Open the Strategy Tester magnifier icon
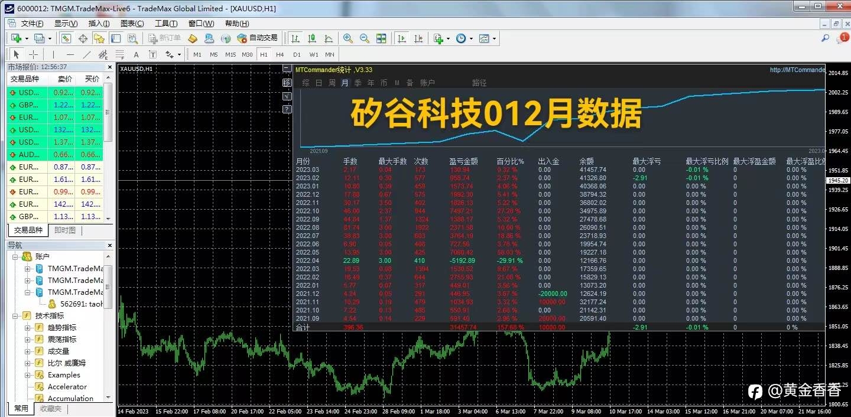Screen dimensions: 851x417 coord(132,38)
